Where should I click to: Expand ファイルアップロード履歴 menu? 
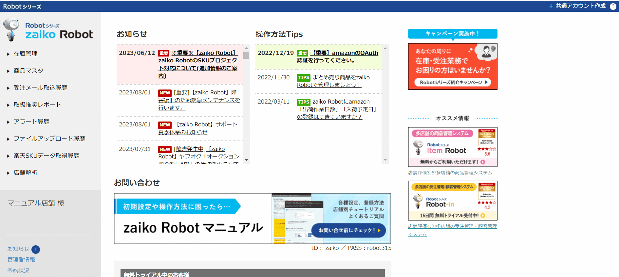49,138
